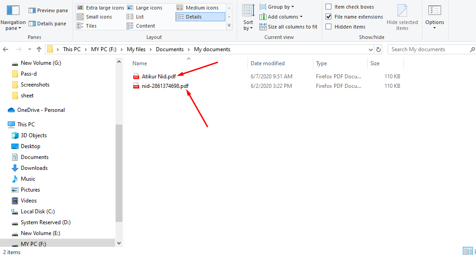Image resolution: width=476 pixels, height=255 pixels.
Task: Select New Volume (E:) drive
Action: click(x=40, y=233)
